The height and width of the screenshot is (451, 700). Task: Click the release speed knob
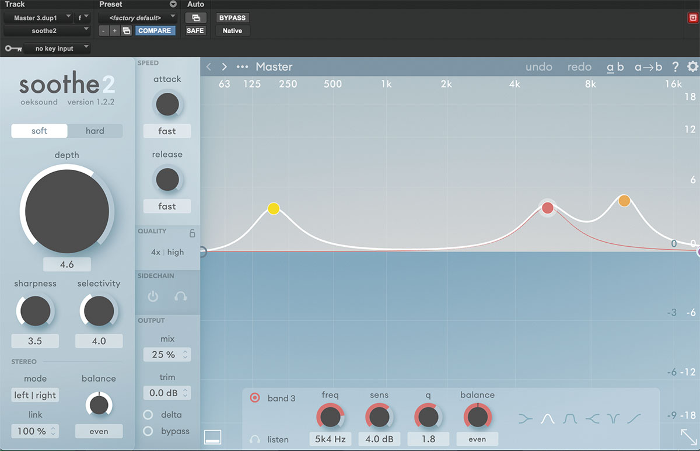[x=167, y=180]
